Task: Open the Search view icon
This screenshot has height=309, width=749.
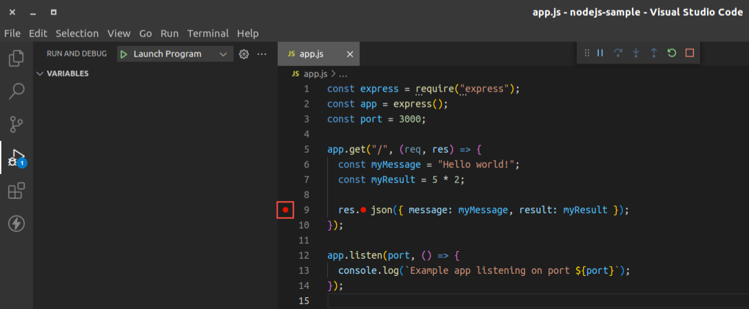Action: (x=17, y=91)
